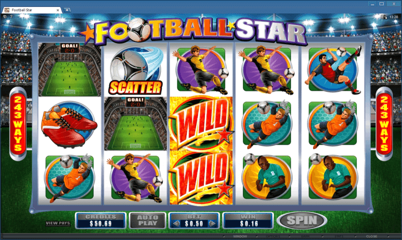The height and width of the screenshot is (240, 402).
Task: Click the top-left stadium goal symbol
Action: pos(70,70)
